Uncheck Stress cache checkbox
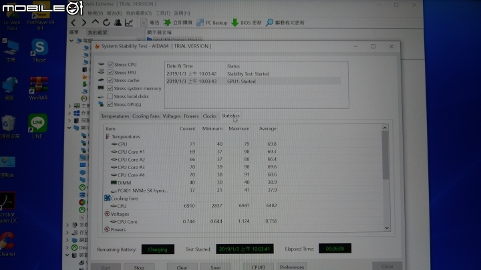The height and width of the screenshot is (270, 481). (110, 80)
